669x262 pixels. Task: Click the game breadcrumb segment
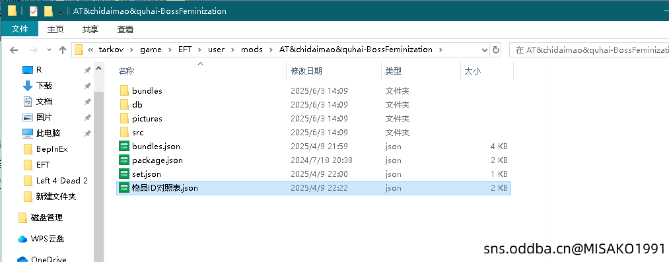(x=151, y=49)
